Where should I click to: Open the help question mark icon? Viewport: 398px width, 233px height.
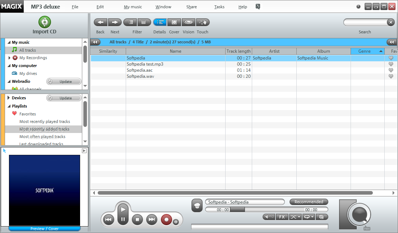tap(258, 6)
